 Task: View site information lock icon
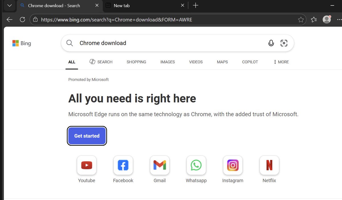(x=35, y=20)
